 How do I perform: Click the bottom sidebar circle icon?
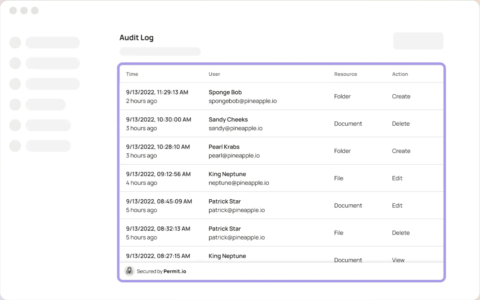pyautogui.click(x=15, y=146)
